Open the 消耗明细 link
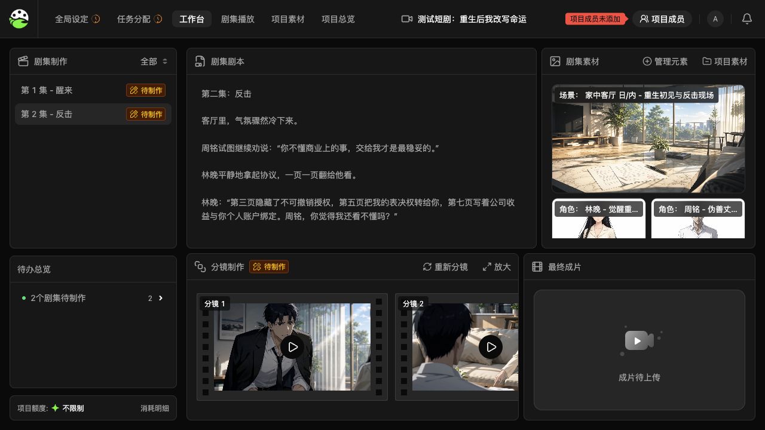Screen dimensions: 765x430 tap(155, 408)
